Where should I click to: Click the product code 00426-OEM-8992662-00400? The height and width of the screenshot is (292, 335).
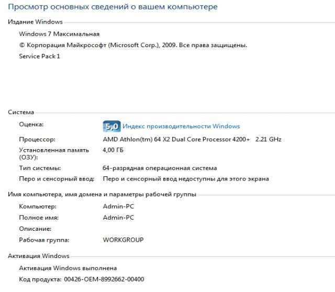[x=104, y=279]
